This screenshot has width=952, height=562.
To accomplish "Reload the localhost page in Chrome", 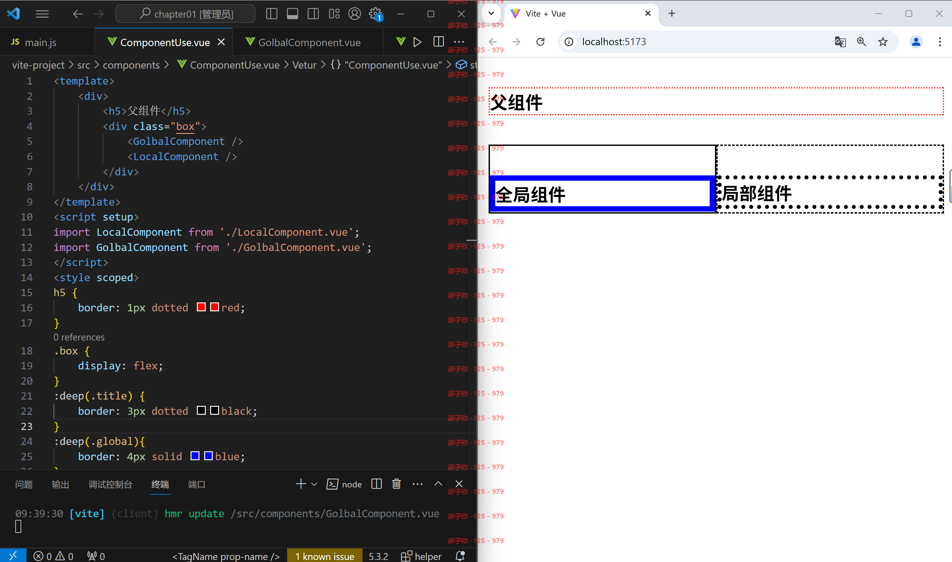I will coord(541,42).
